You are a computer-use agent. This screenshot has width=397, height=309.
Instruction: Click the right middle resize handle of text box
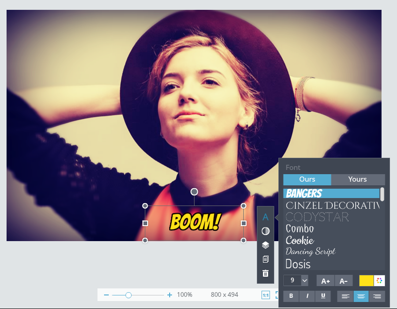pos(244,223)
